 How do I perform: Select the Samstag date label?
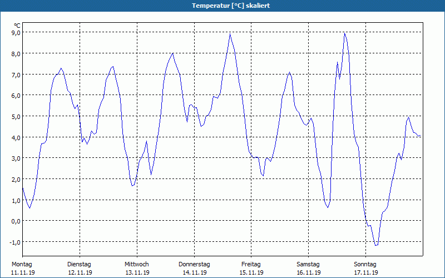(308, 264)
